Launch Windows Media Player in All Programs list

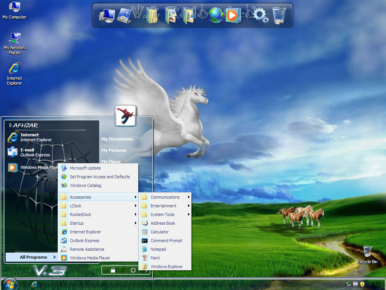[98, 258]
